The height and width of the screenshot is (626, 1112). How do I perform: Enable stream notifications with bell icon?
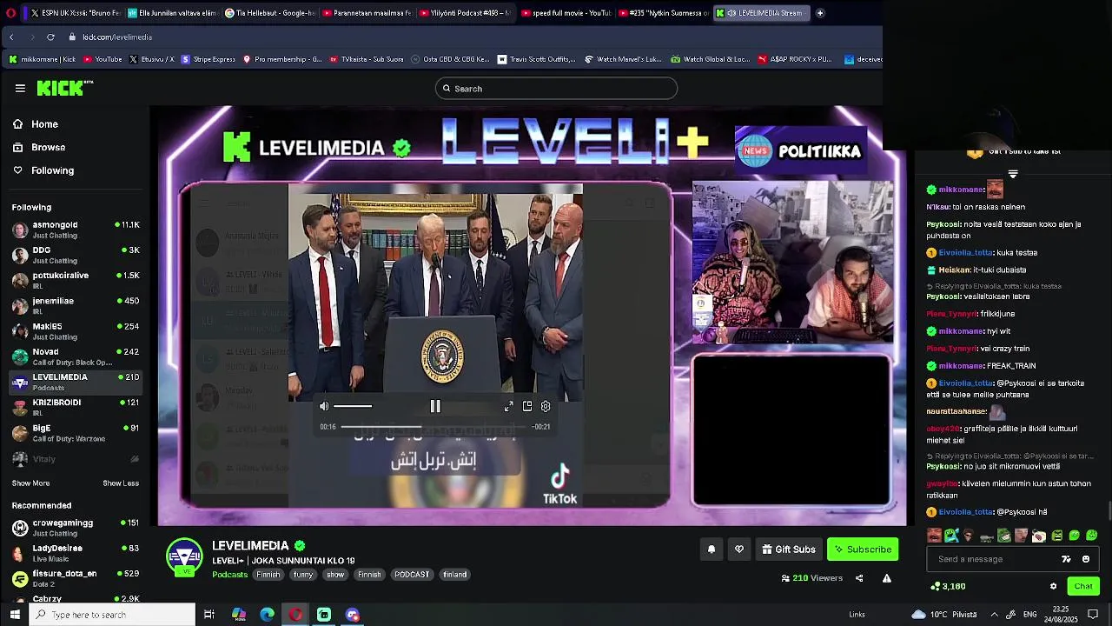[x=712, y=549]
